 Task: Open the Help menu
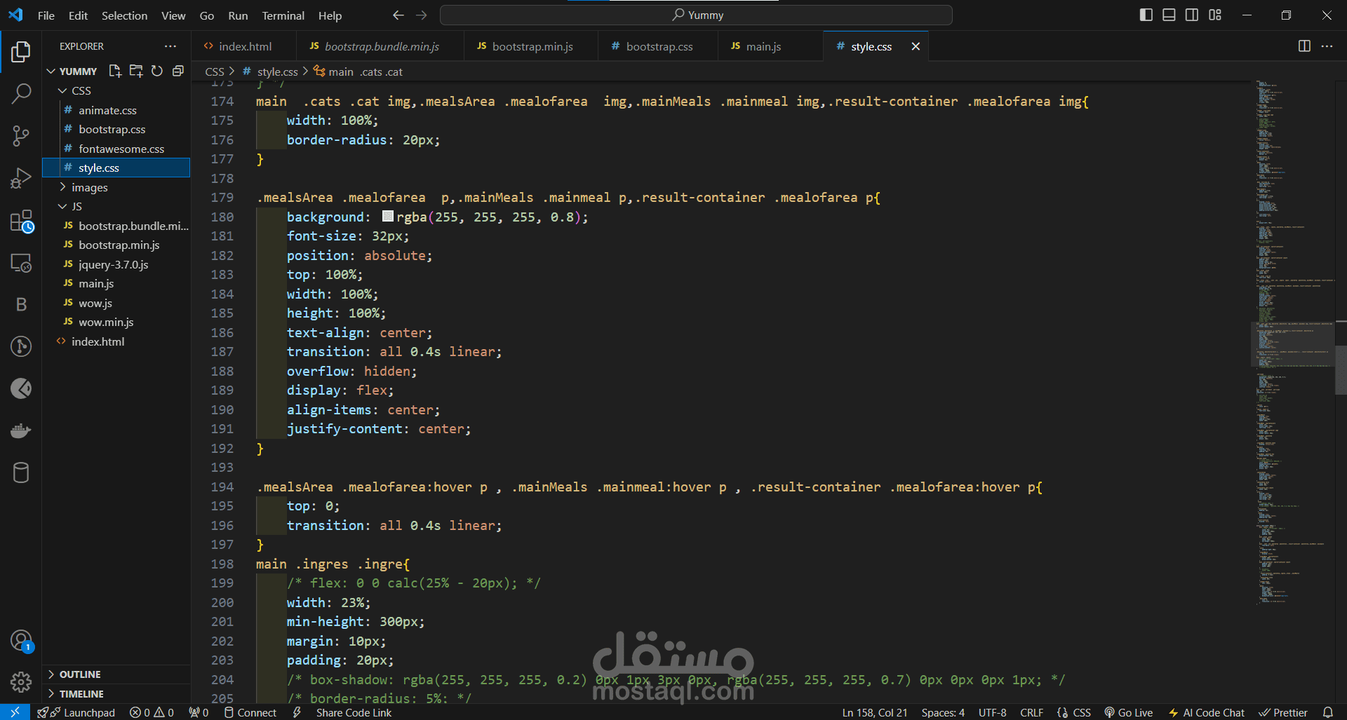click(x=330, y=15)
